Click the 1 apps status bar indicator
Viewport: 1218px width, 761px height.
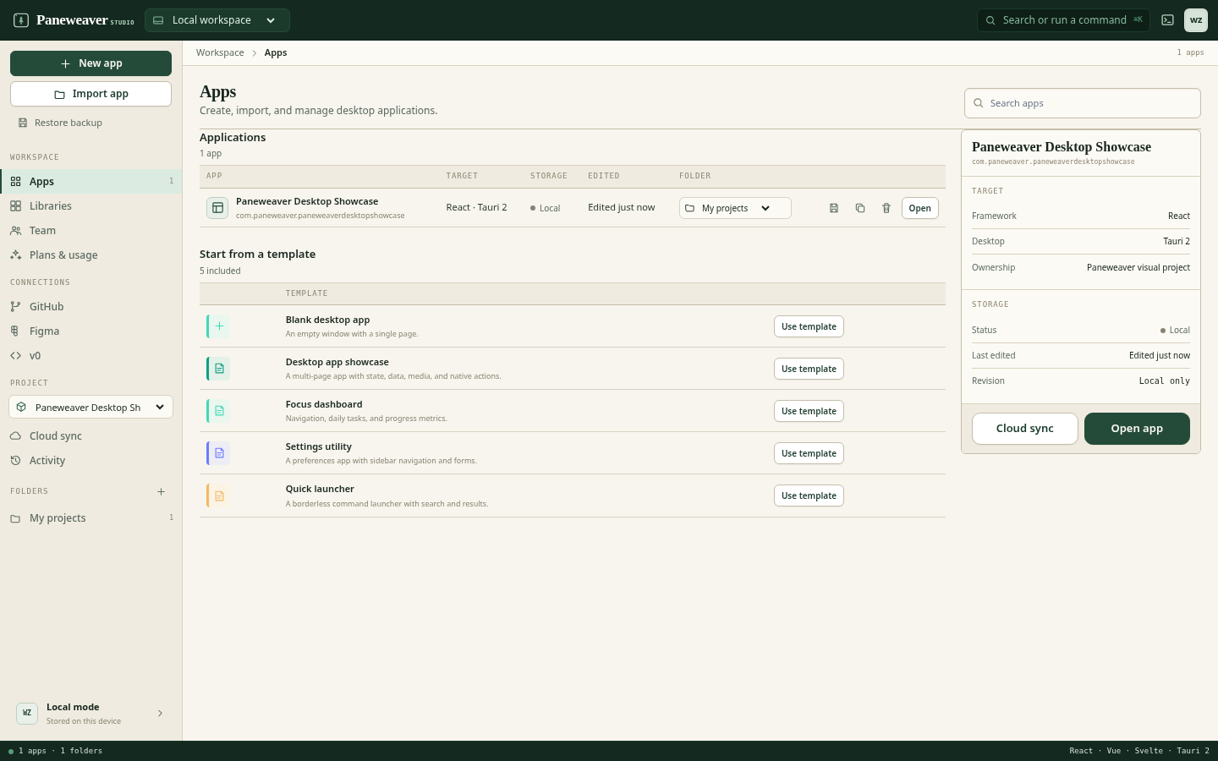(x=32, y=751)
